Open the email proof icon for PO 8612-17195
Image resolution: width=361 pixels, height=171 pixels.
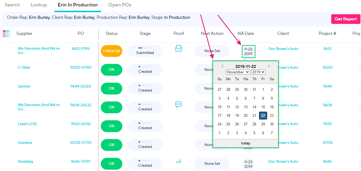tap(179, 49)
